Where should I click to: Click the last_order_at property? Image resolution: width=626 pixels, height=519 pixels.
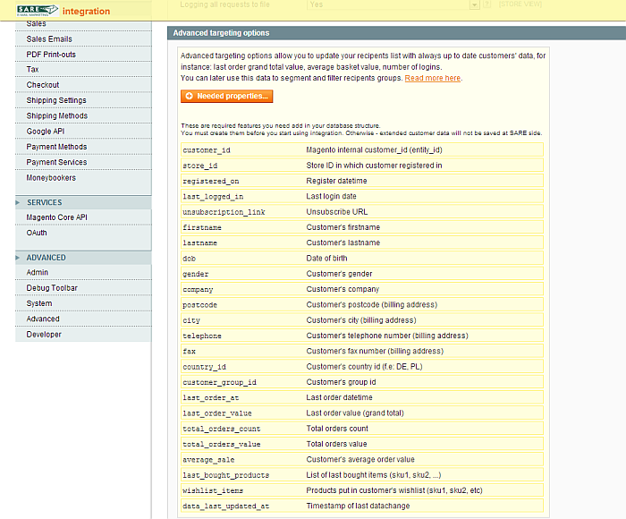click(211, 398)
